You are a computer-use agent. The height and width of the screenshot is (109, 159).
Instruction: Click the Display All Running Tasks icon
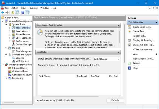pos(130,40)
